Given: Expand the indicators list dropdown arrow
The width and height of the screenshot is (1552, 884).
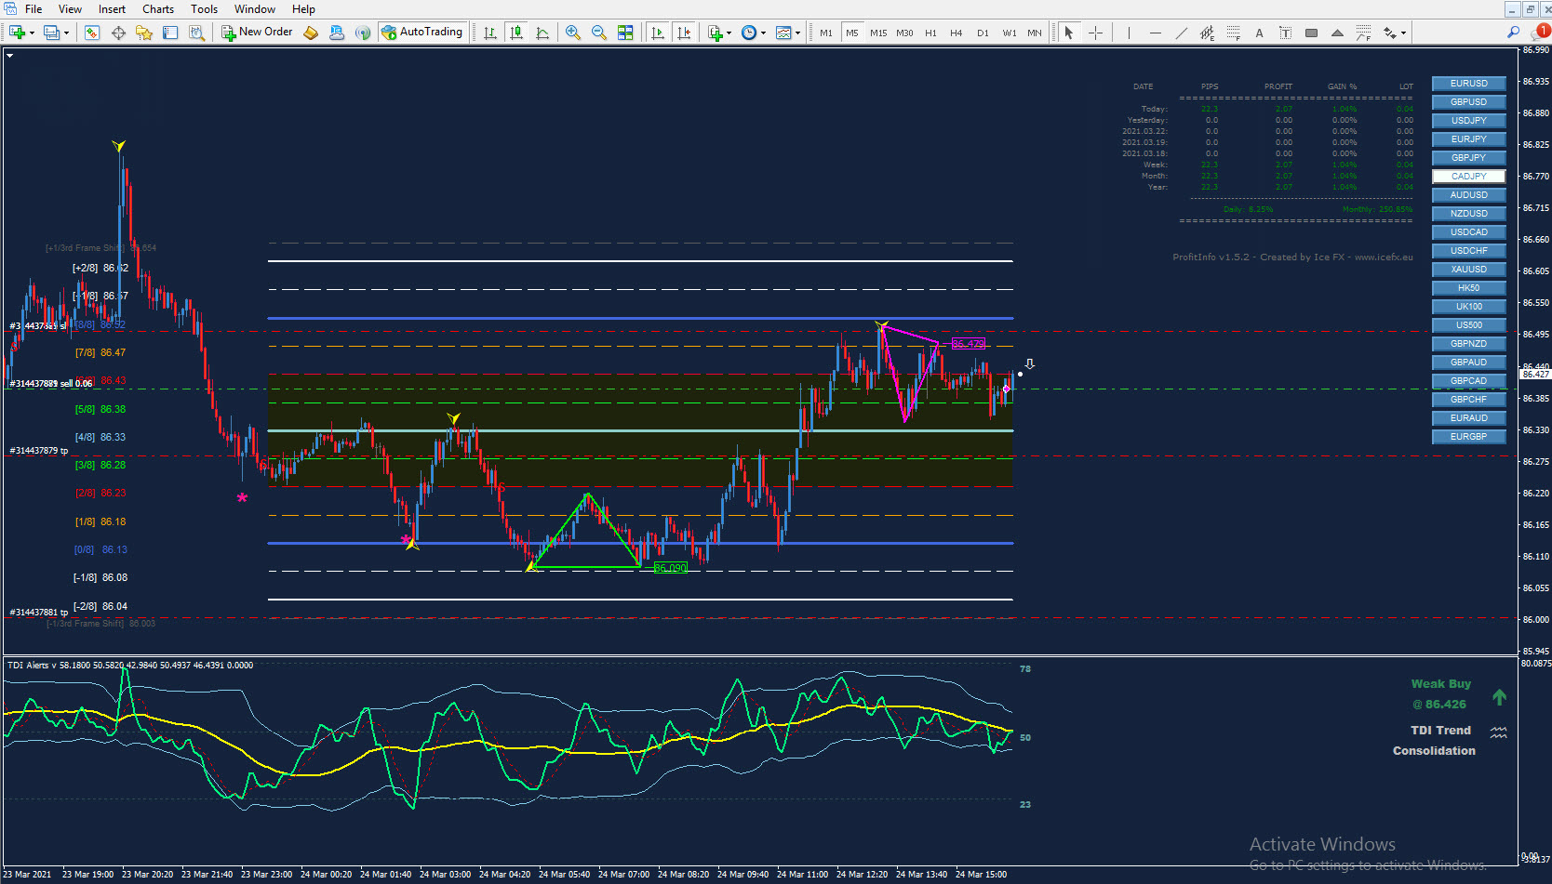Looking at the screenshot, I should tap(729, 33).
